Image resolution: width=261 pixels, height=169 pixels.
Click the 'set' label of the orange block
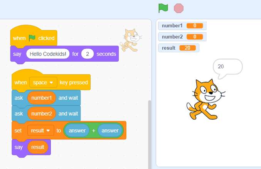(18, 131)
